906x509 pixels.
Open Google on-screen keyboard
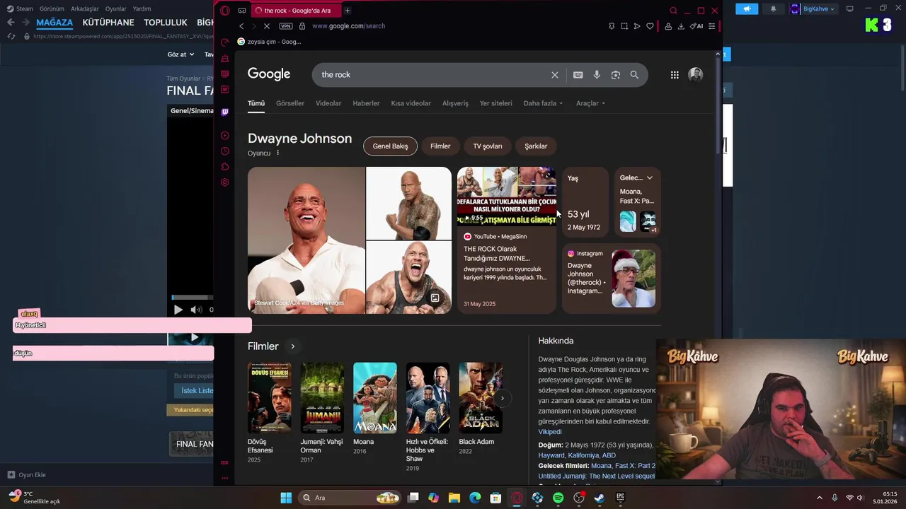pos(578,75)
